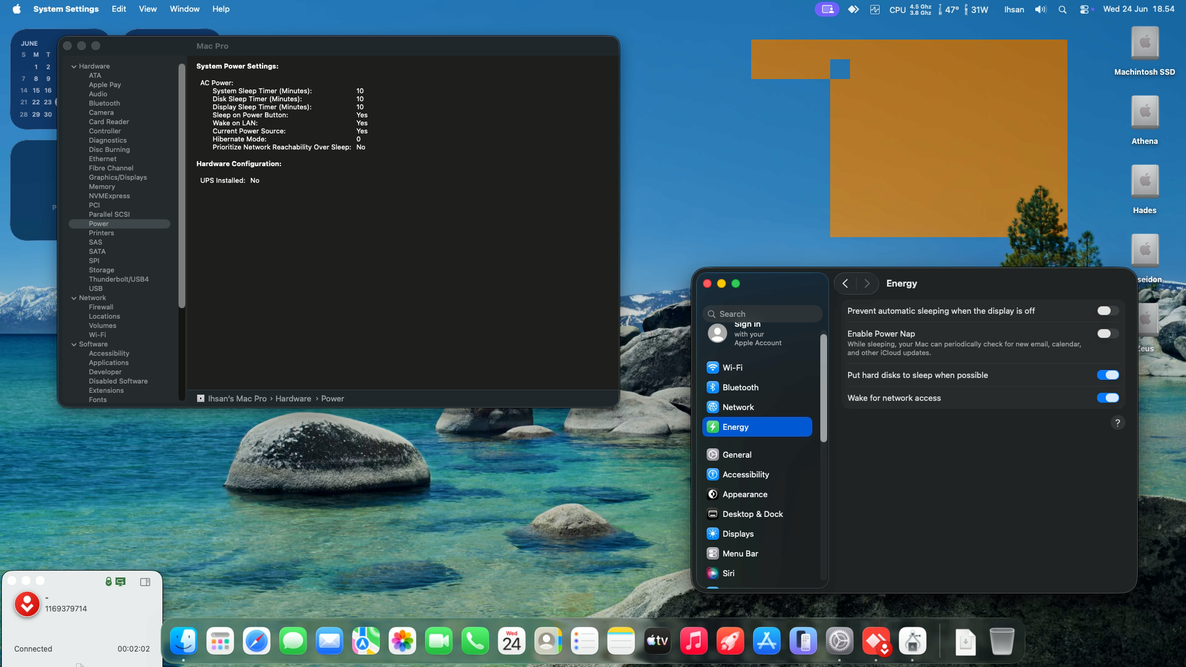The height and width of the screenshot is (667, 1186).
Task: Open Spotlight search in menu bar
Action: [1062, 9]
